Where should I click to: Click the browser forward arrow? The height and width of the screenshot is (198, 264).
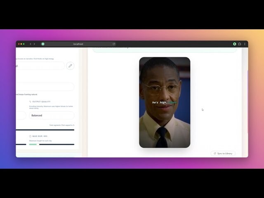pos(34,44)
